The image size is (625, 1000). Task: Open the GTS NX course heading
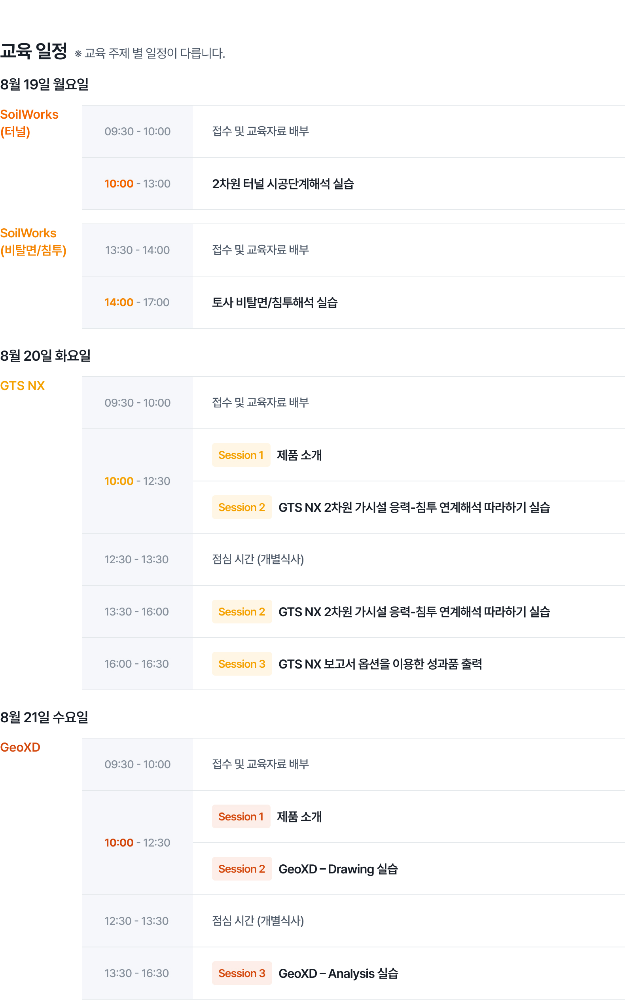[22, 386]
